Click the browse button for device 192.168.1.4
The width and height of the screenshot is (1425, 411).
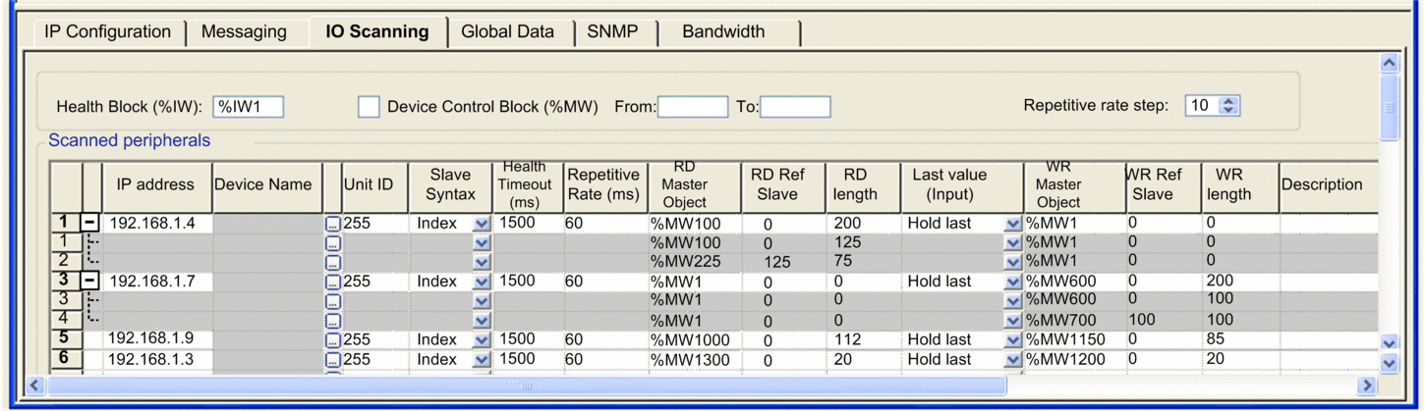tap(333, 225)
